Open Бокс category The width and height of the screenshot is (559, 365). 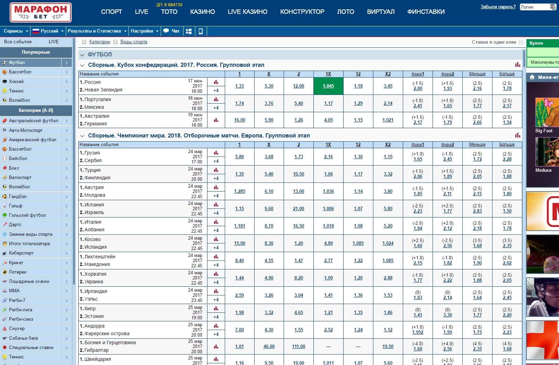36,168
